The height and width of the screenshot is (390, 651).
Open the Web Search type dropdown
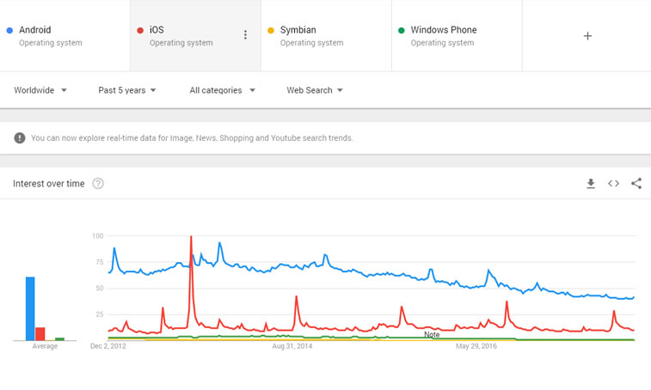coord(315,90)
